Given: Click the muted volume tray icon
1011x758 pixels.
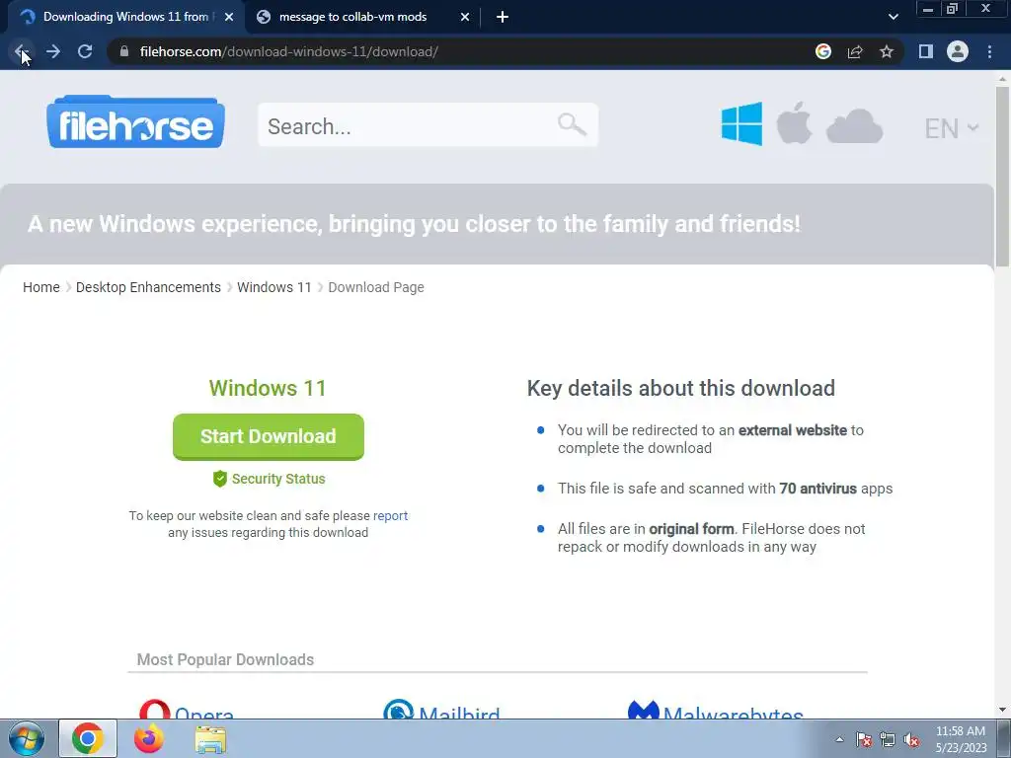Looking at the screenshot, I should [x=911, y=739].
